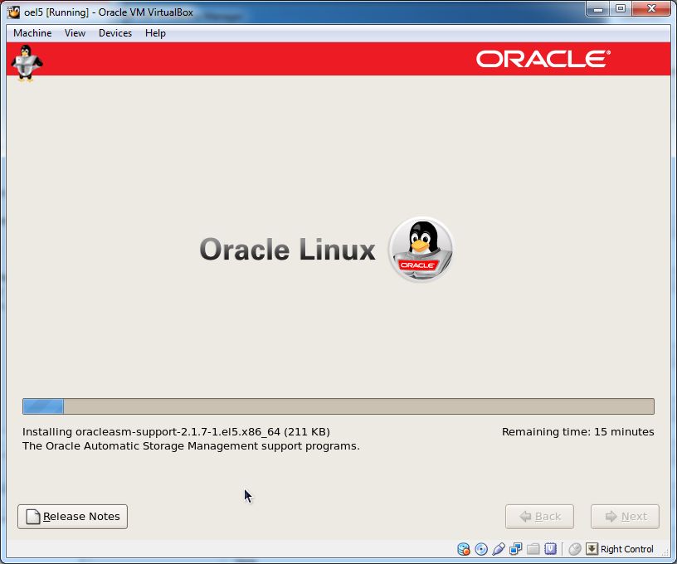Image resolution: width=677 pixels, height=564 pixels.
Task: Click the keyboard capture arrow icon
Action: (x=592, y=549)
